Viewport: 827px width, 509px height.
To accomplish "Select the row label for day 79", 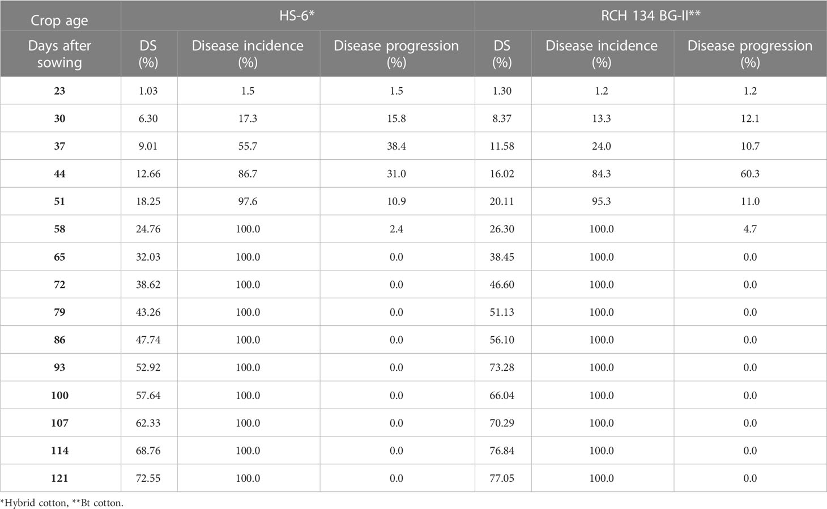I will 59,312.
